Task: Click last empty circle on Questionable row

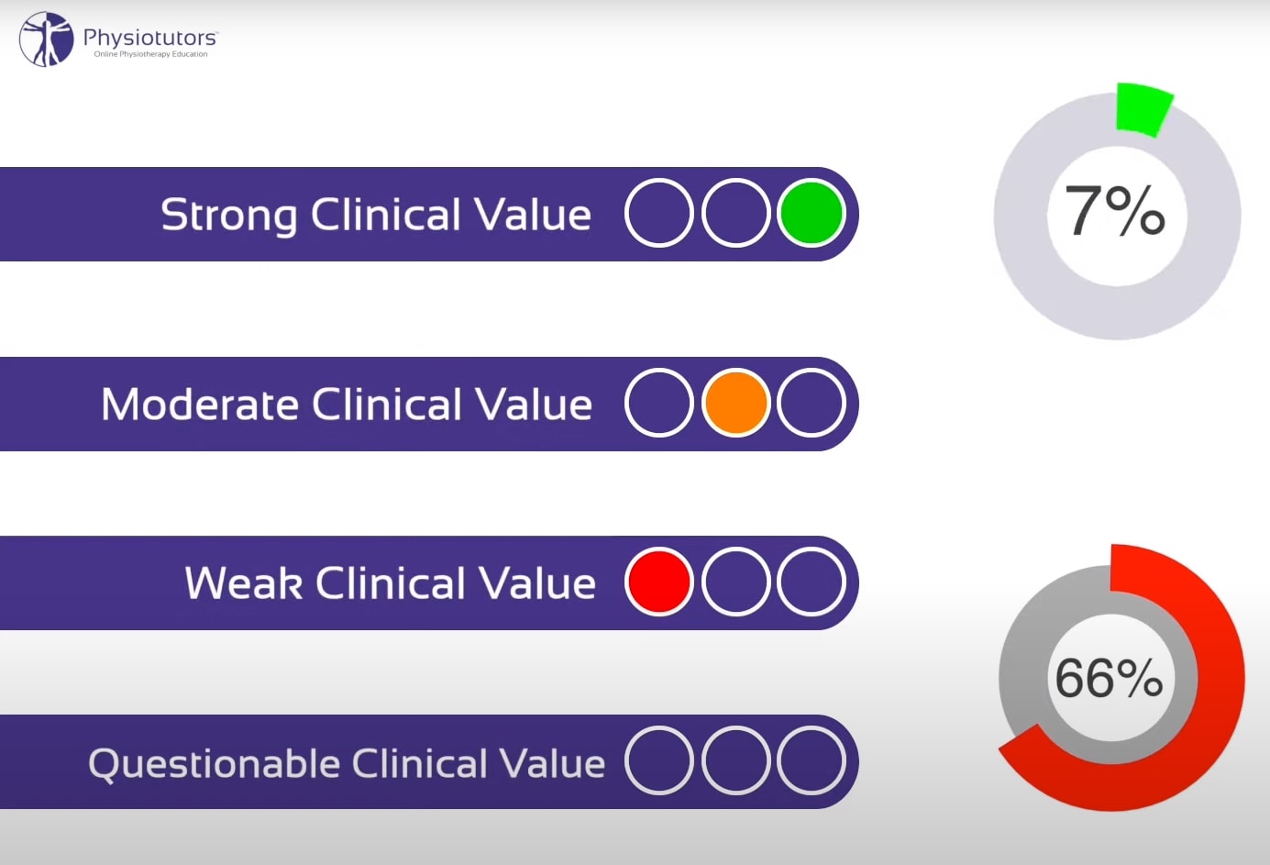Action: 812,760
